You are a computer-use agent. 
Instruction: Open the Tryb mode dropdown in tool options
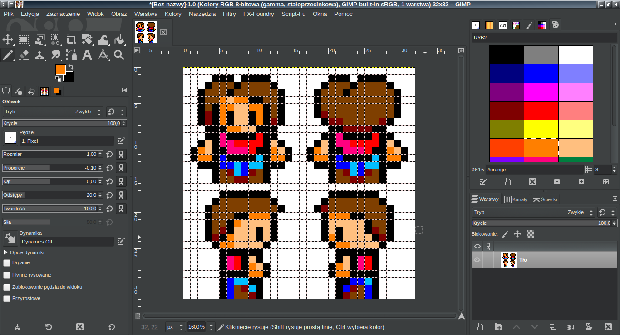pos(53,112)
